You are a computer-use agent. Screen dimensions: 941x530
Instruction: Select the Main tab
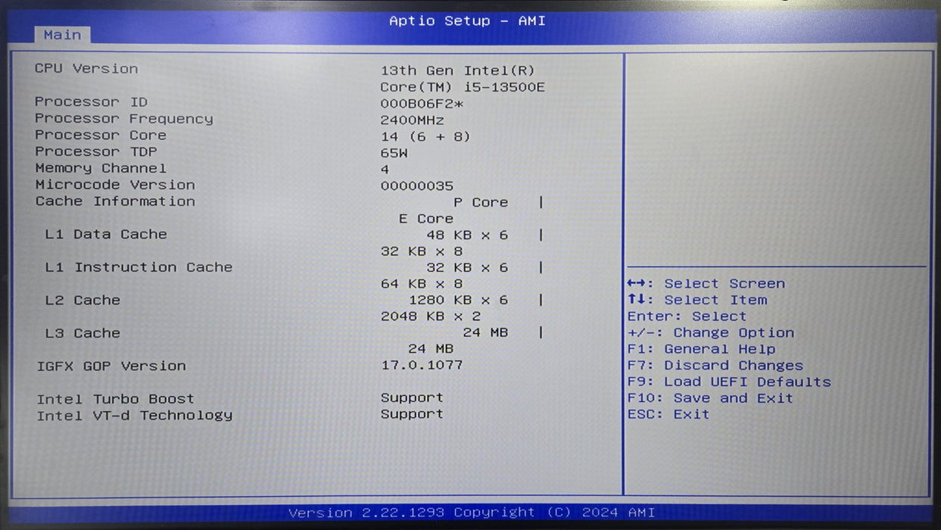[62, 35]
